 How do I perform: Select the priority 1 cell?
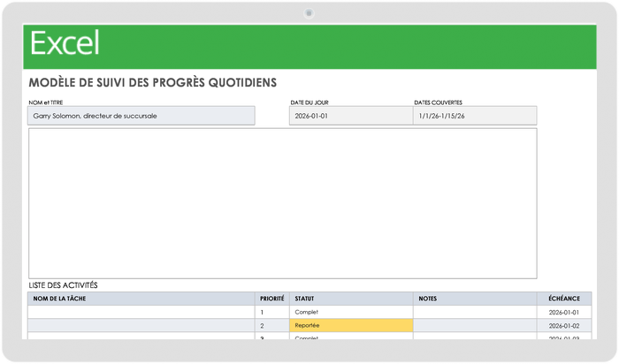pos(272,313)
